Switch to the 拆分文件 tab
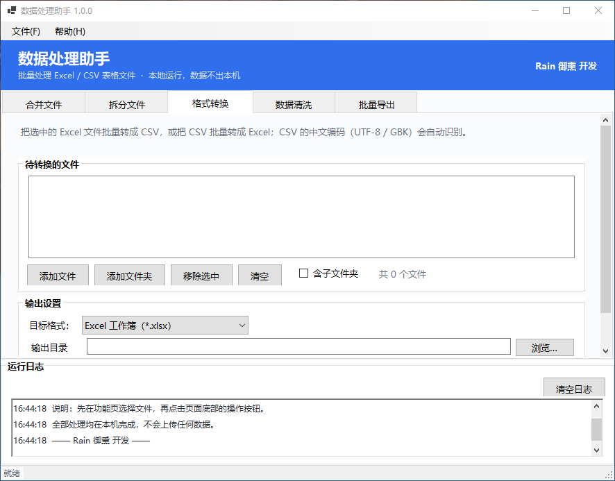This screenshot has height=481, width=615. (127, 104)
